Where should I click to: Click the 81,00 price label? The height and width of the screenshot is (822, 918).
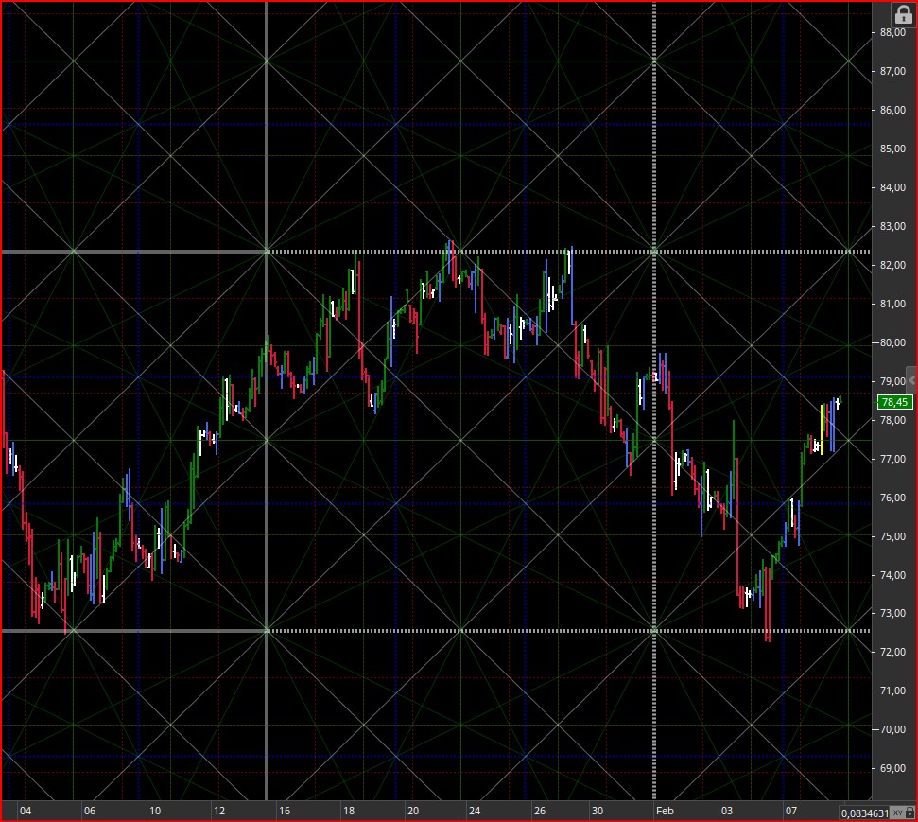(892, 304)
